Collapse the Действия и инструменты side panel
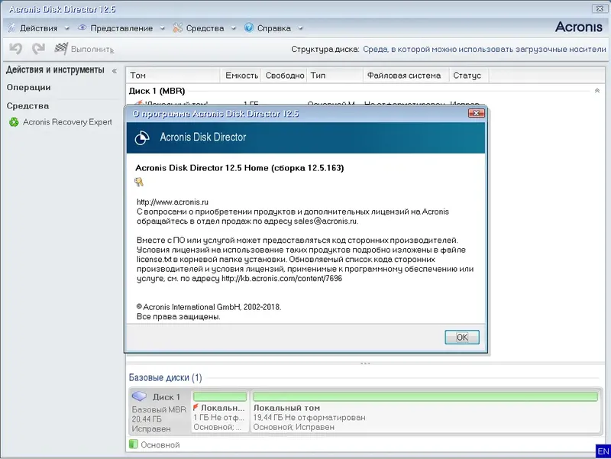 (x=115, y=71)
